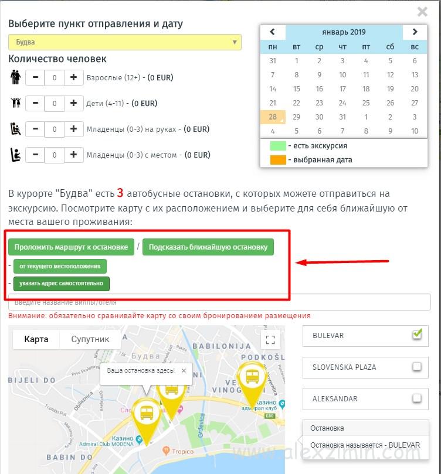Decrease infants with seat (с местом) count
Screen dimensions: 441x474
click(35, 155)
